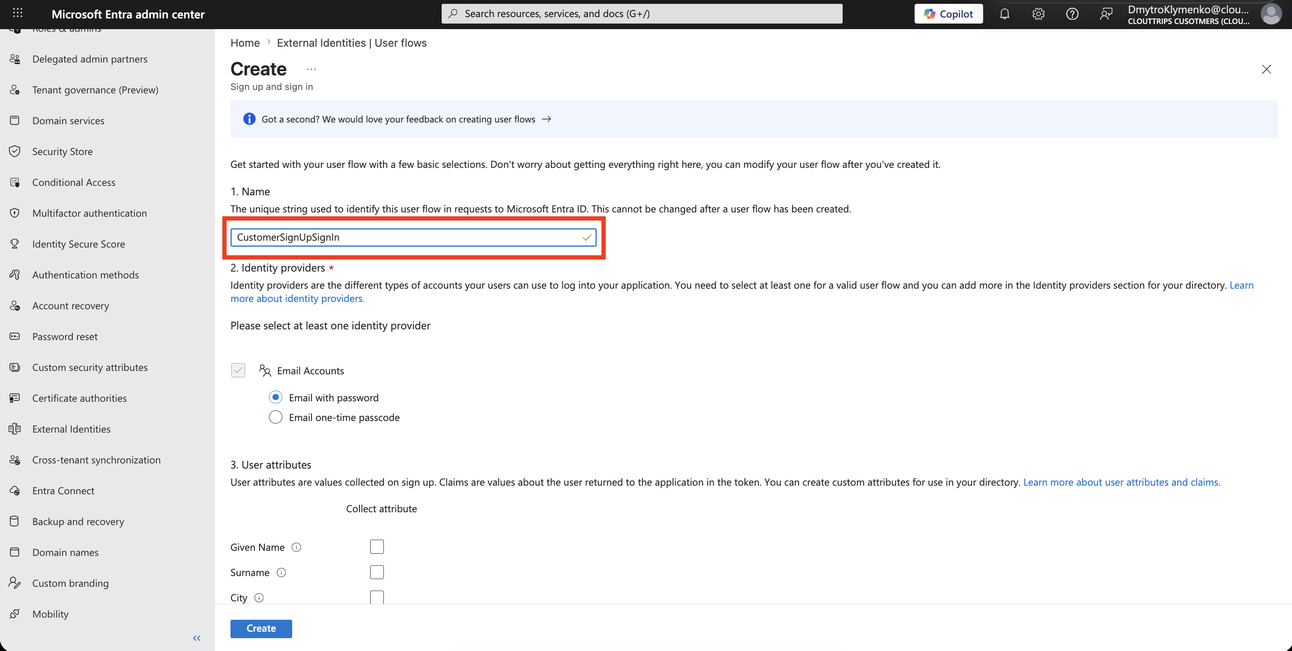Open the settings gear icon
Screen dimensions: 1292x651
(1038, 14)
